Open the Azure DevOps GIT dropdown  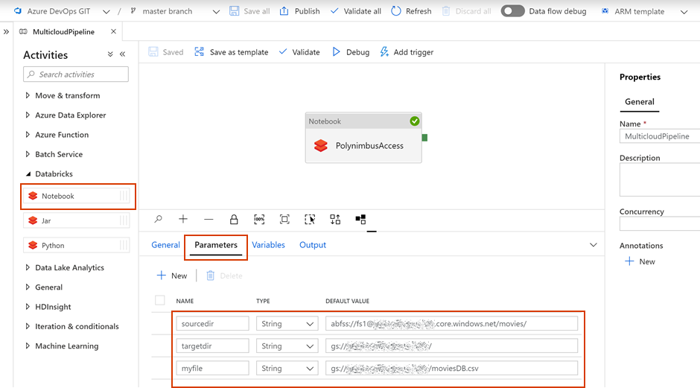tap(106, 12)
